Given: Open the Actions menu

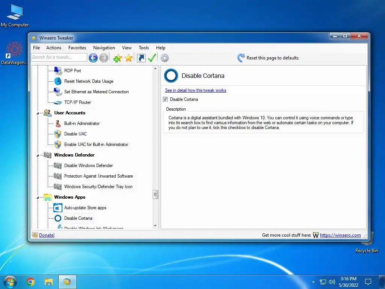Looking at the screenshot, I should (54, 48).
